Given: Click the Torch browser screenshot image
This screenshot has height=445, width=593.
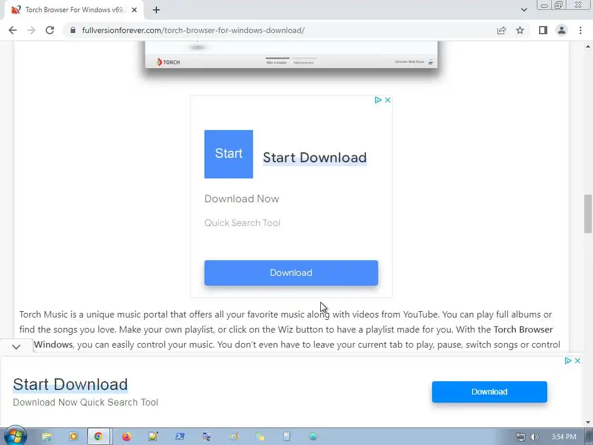Looking at the screenshot, I should 291,55.
